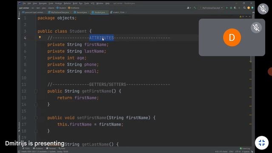This screenshot has height=153, width=272.
Task: Switch to the pom.xml editor tab
Action: 33,12
